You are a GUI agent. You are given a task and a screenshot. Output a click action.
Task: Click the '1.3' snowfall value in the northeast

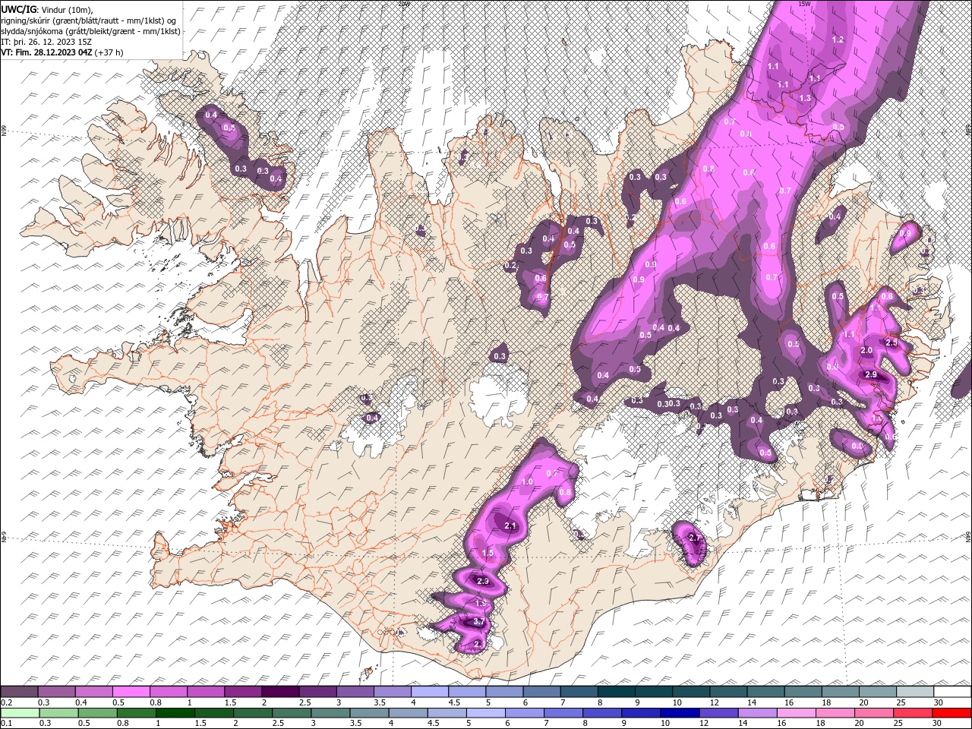point(806,98)
